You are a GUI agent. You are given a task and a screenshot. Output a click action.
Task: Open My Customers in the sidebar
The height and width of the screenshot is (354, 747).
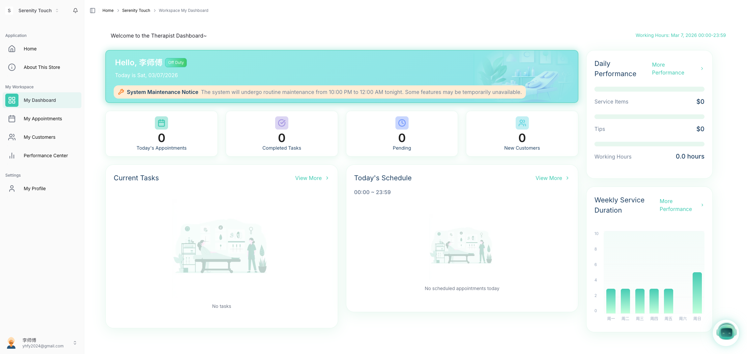pyautogui.click(x=39, y=137)
